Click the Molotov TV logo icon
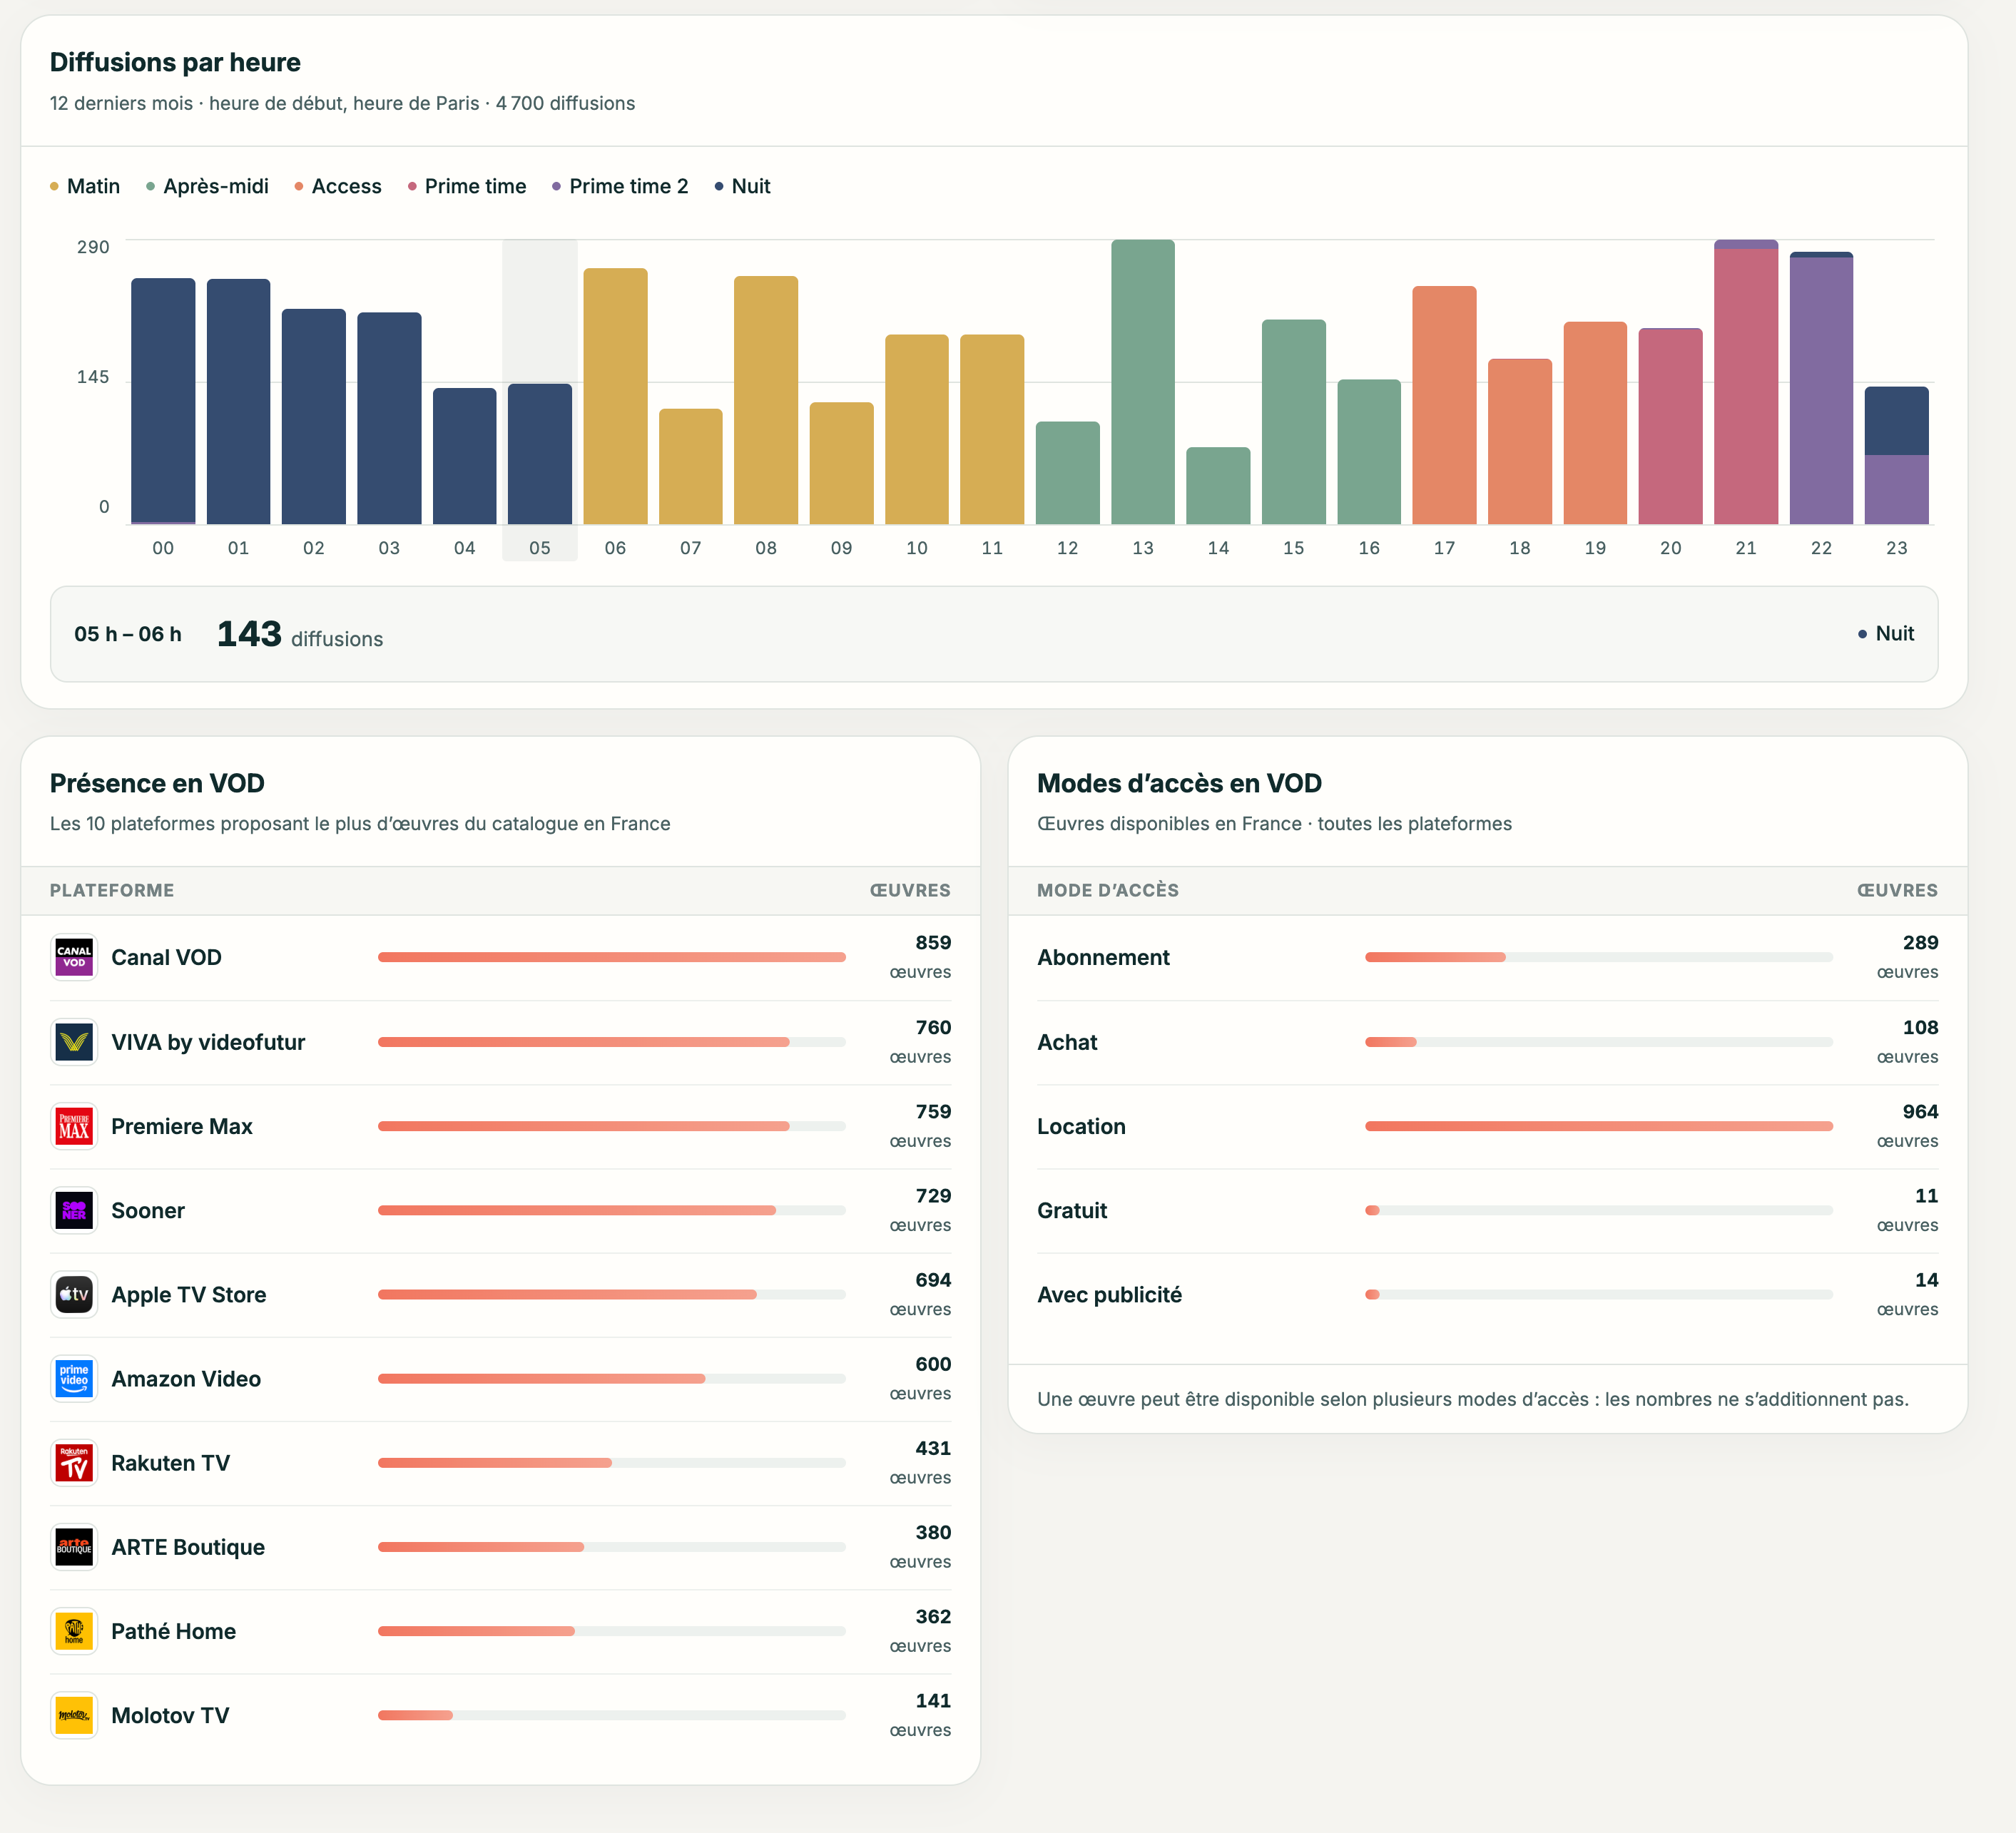This screenshot has height=1833, width=2016. (x=74, y=1715)
